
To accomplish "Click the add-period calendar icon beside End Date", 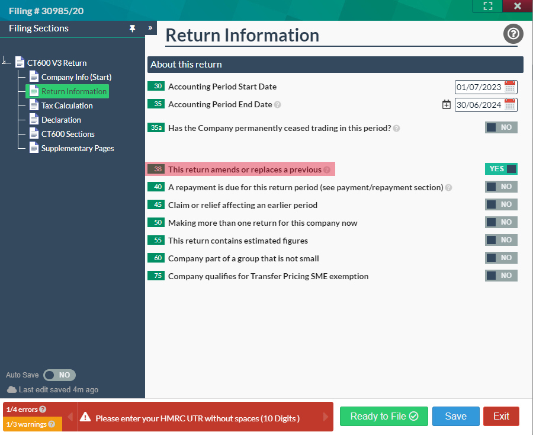I will point(447,104).
